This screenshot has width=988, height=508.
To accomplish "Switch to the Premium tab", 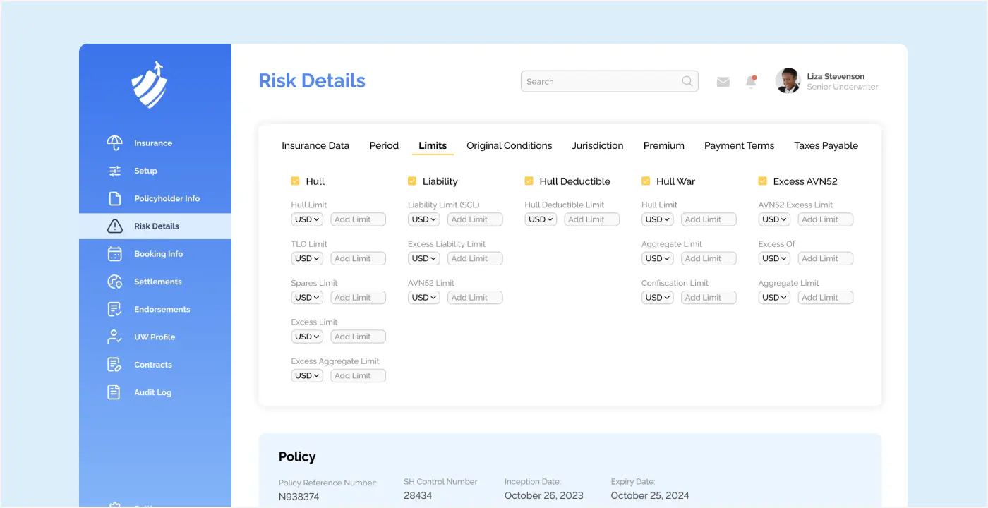I will 663,146.
